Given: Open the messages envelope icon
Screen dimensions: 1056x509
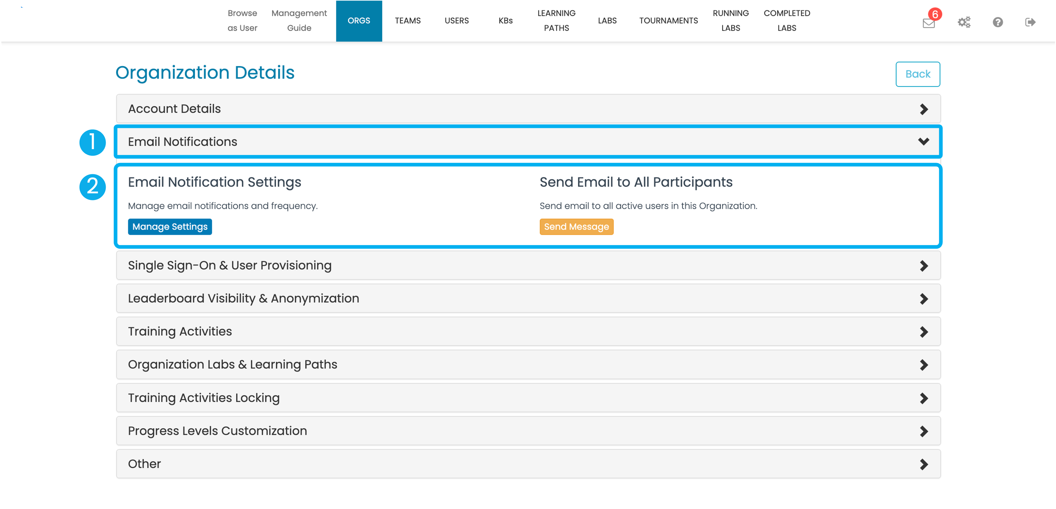Looking at the screenshot, I should 929,23.
